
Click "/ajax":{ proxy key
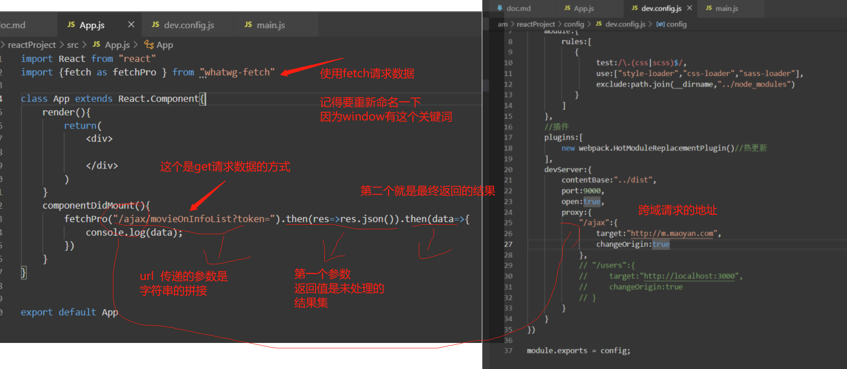click(x=598, y=223)
